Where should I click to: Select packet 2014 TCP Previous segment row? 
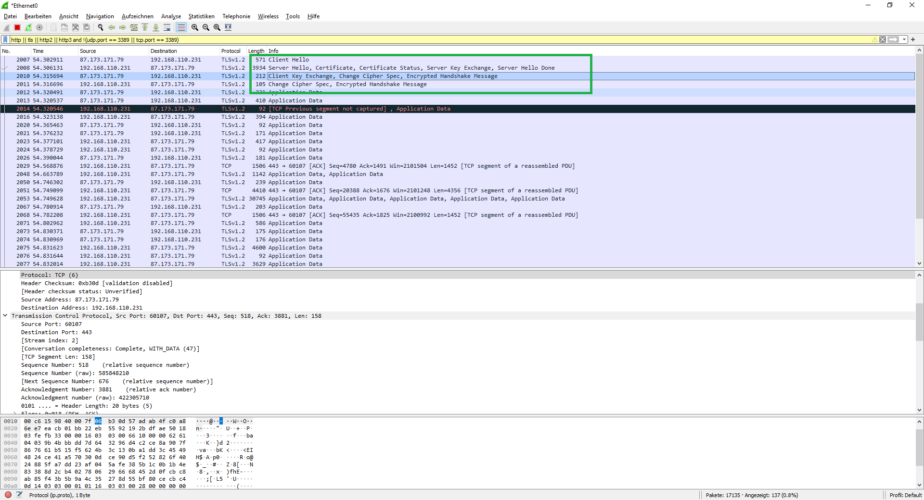point(289,109)
